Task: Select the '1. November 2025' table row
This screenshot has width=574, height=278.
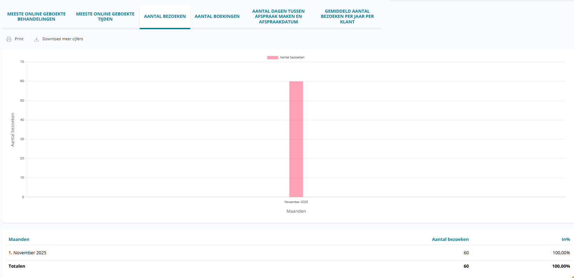Action: pos(28,253)
